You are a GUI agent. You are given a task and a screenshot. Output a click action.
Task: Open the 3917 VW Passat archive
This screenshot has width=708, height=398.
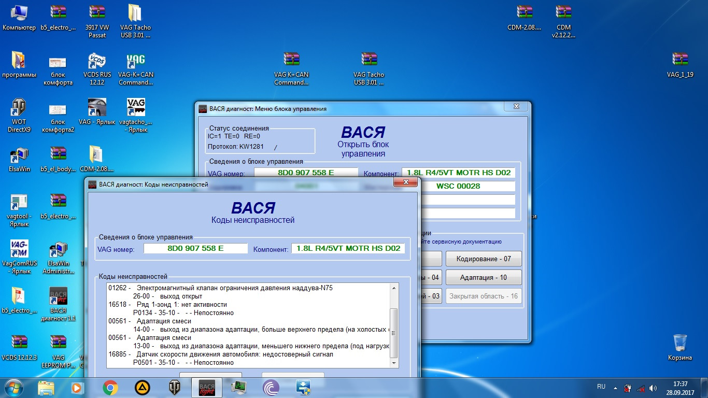[97, 13]
